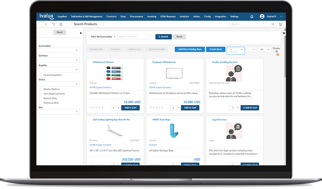This screenshot has height=189, width=322.
Task: Expand the Kits dropdown
Action: tap(59, 112)
